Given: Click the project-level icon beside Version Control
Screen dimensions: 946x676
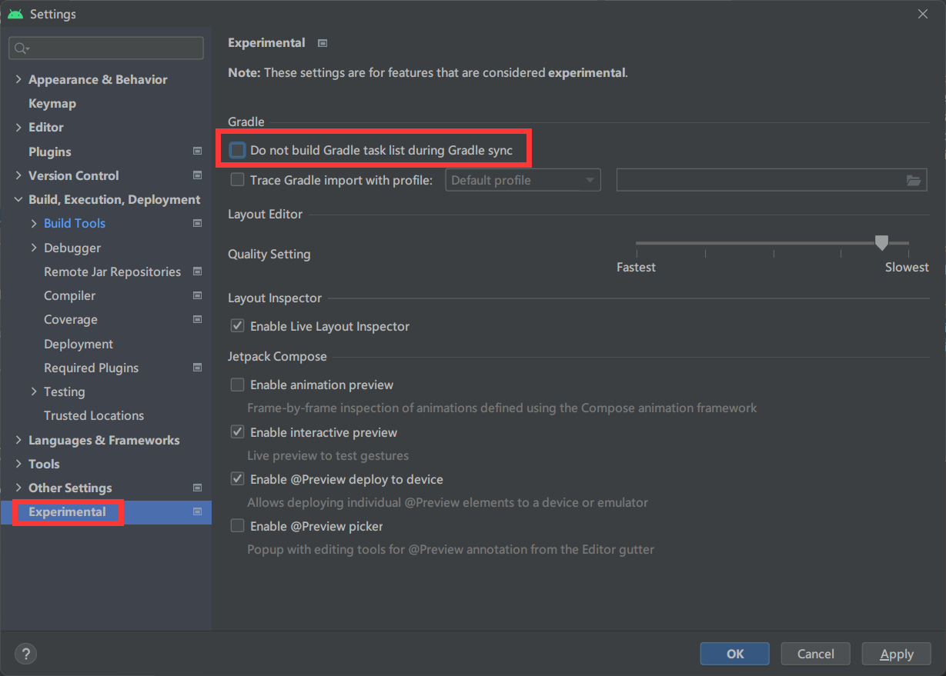Looking at the screenshot, I should pyautogui.click(x=197, y=175).
